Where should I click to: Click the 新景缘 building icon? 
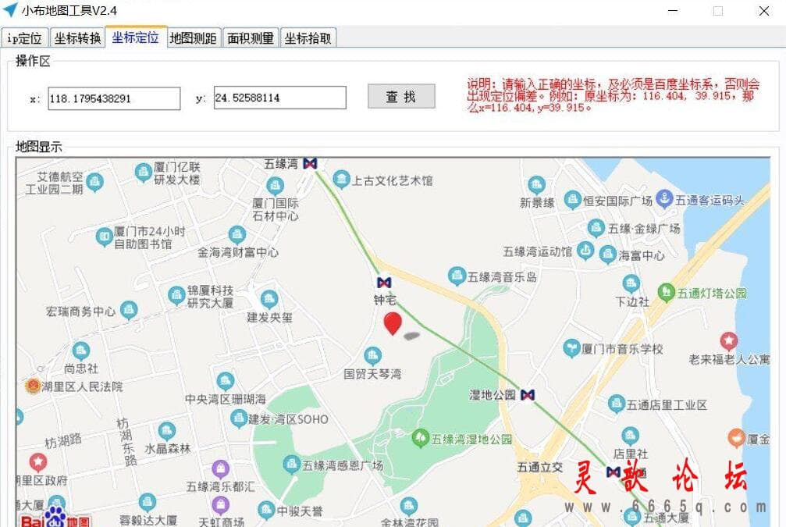(x=536, y=185)
